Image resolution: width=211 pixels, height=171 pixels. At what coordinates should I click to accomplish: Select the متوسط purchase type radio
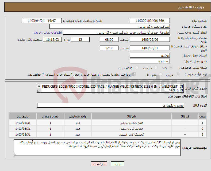[160, 74]
